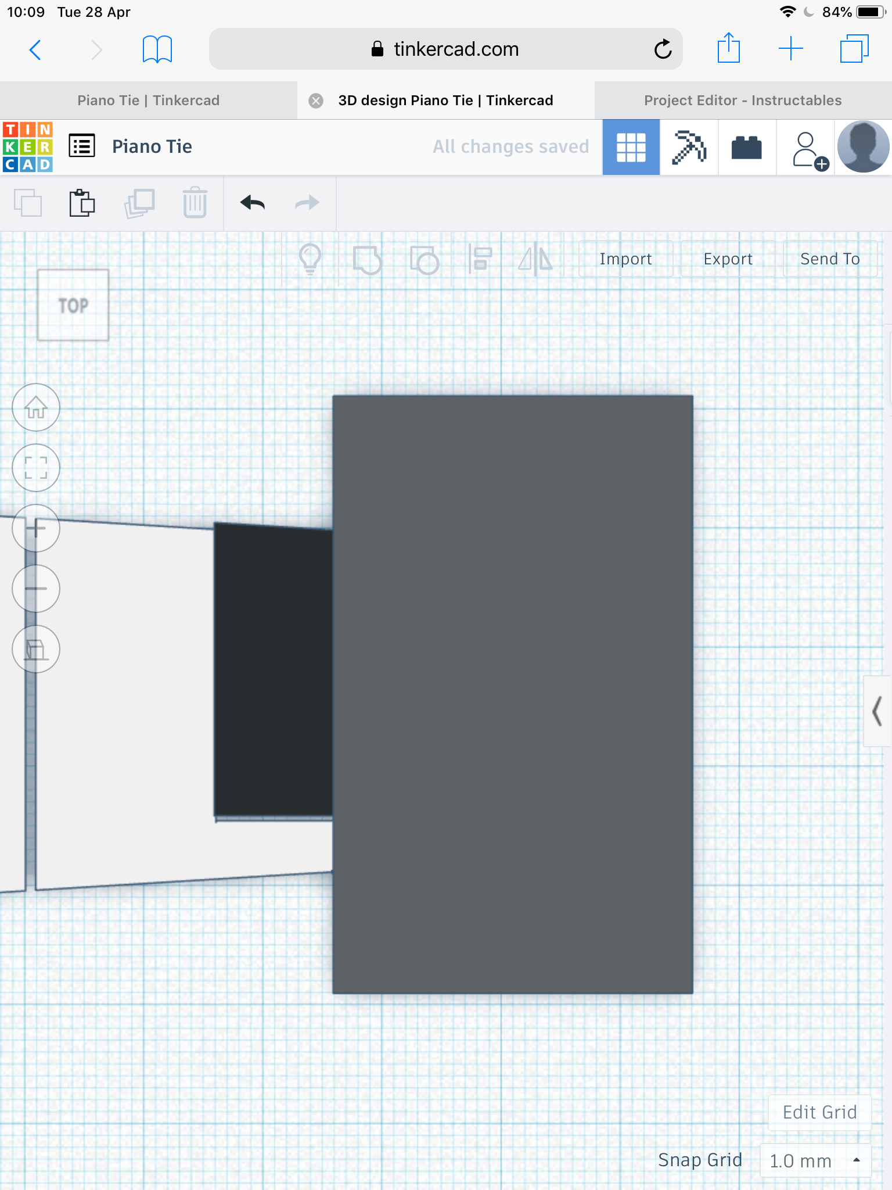This screenshot has width=892, height=1190.
Task: Select 3D design Piano Tie tab
Action: [x=445, y=101]
